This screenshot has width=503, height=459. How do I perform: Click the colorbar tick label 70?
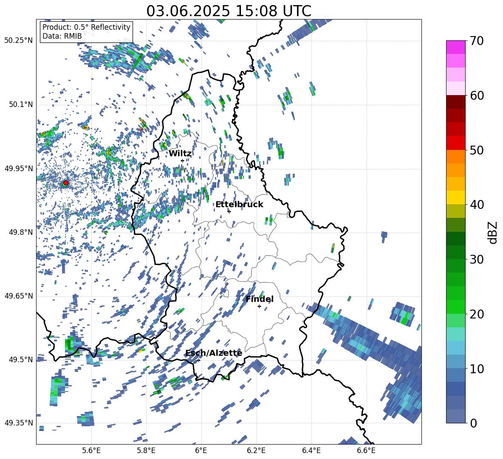pos(477,41)
